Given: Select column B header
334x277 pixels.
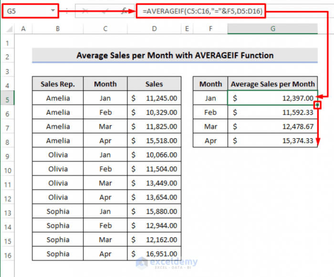Looking at the screenshot, I should tap(58, 29).
